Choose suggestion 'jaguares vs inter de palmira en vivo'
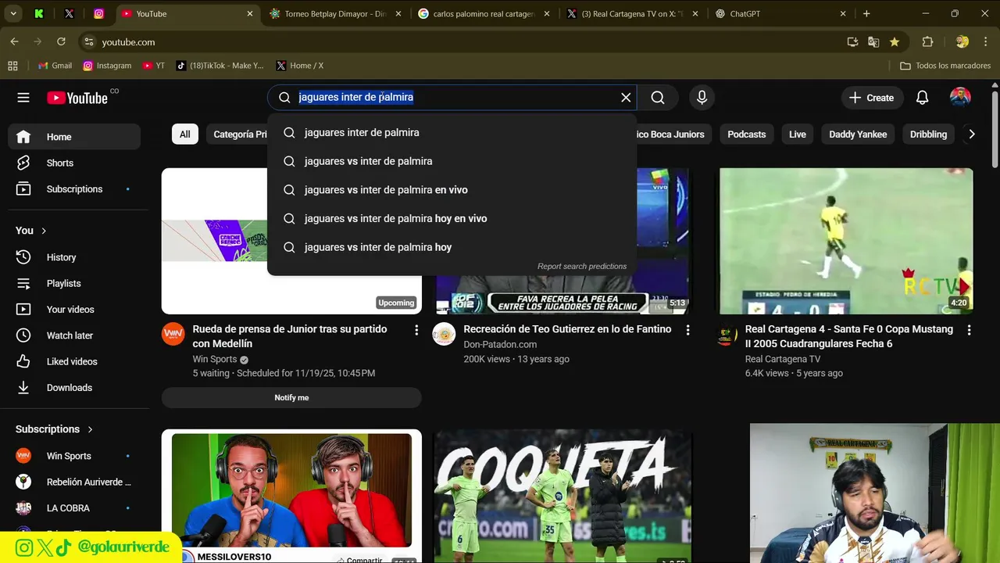The image size is (1000, 563). pos(452,190)
